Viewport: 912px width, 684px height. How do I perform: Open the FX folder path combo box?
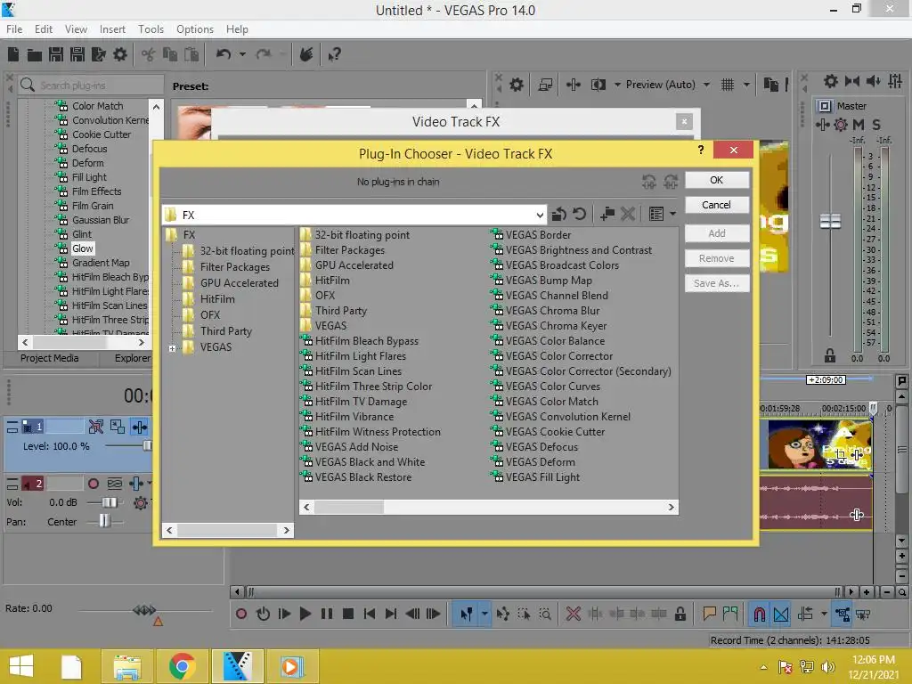point(354,215)
